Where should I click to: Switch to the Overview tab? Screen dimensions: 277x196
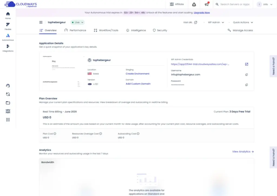[48, 30]
